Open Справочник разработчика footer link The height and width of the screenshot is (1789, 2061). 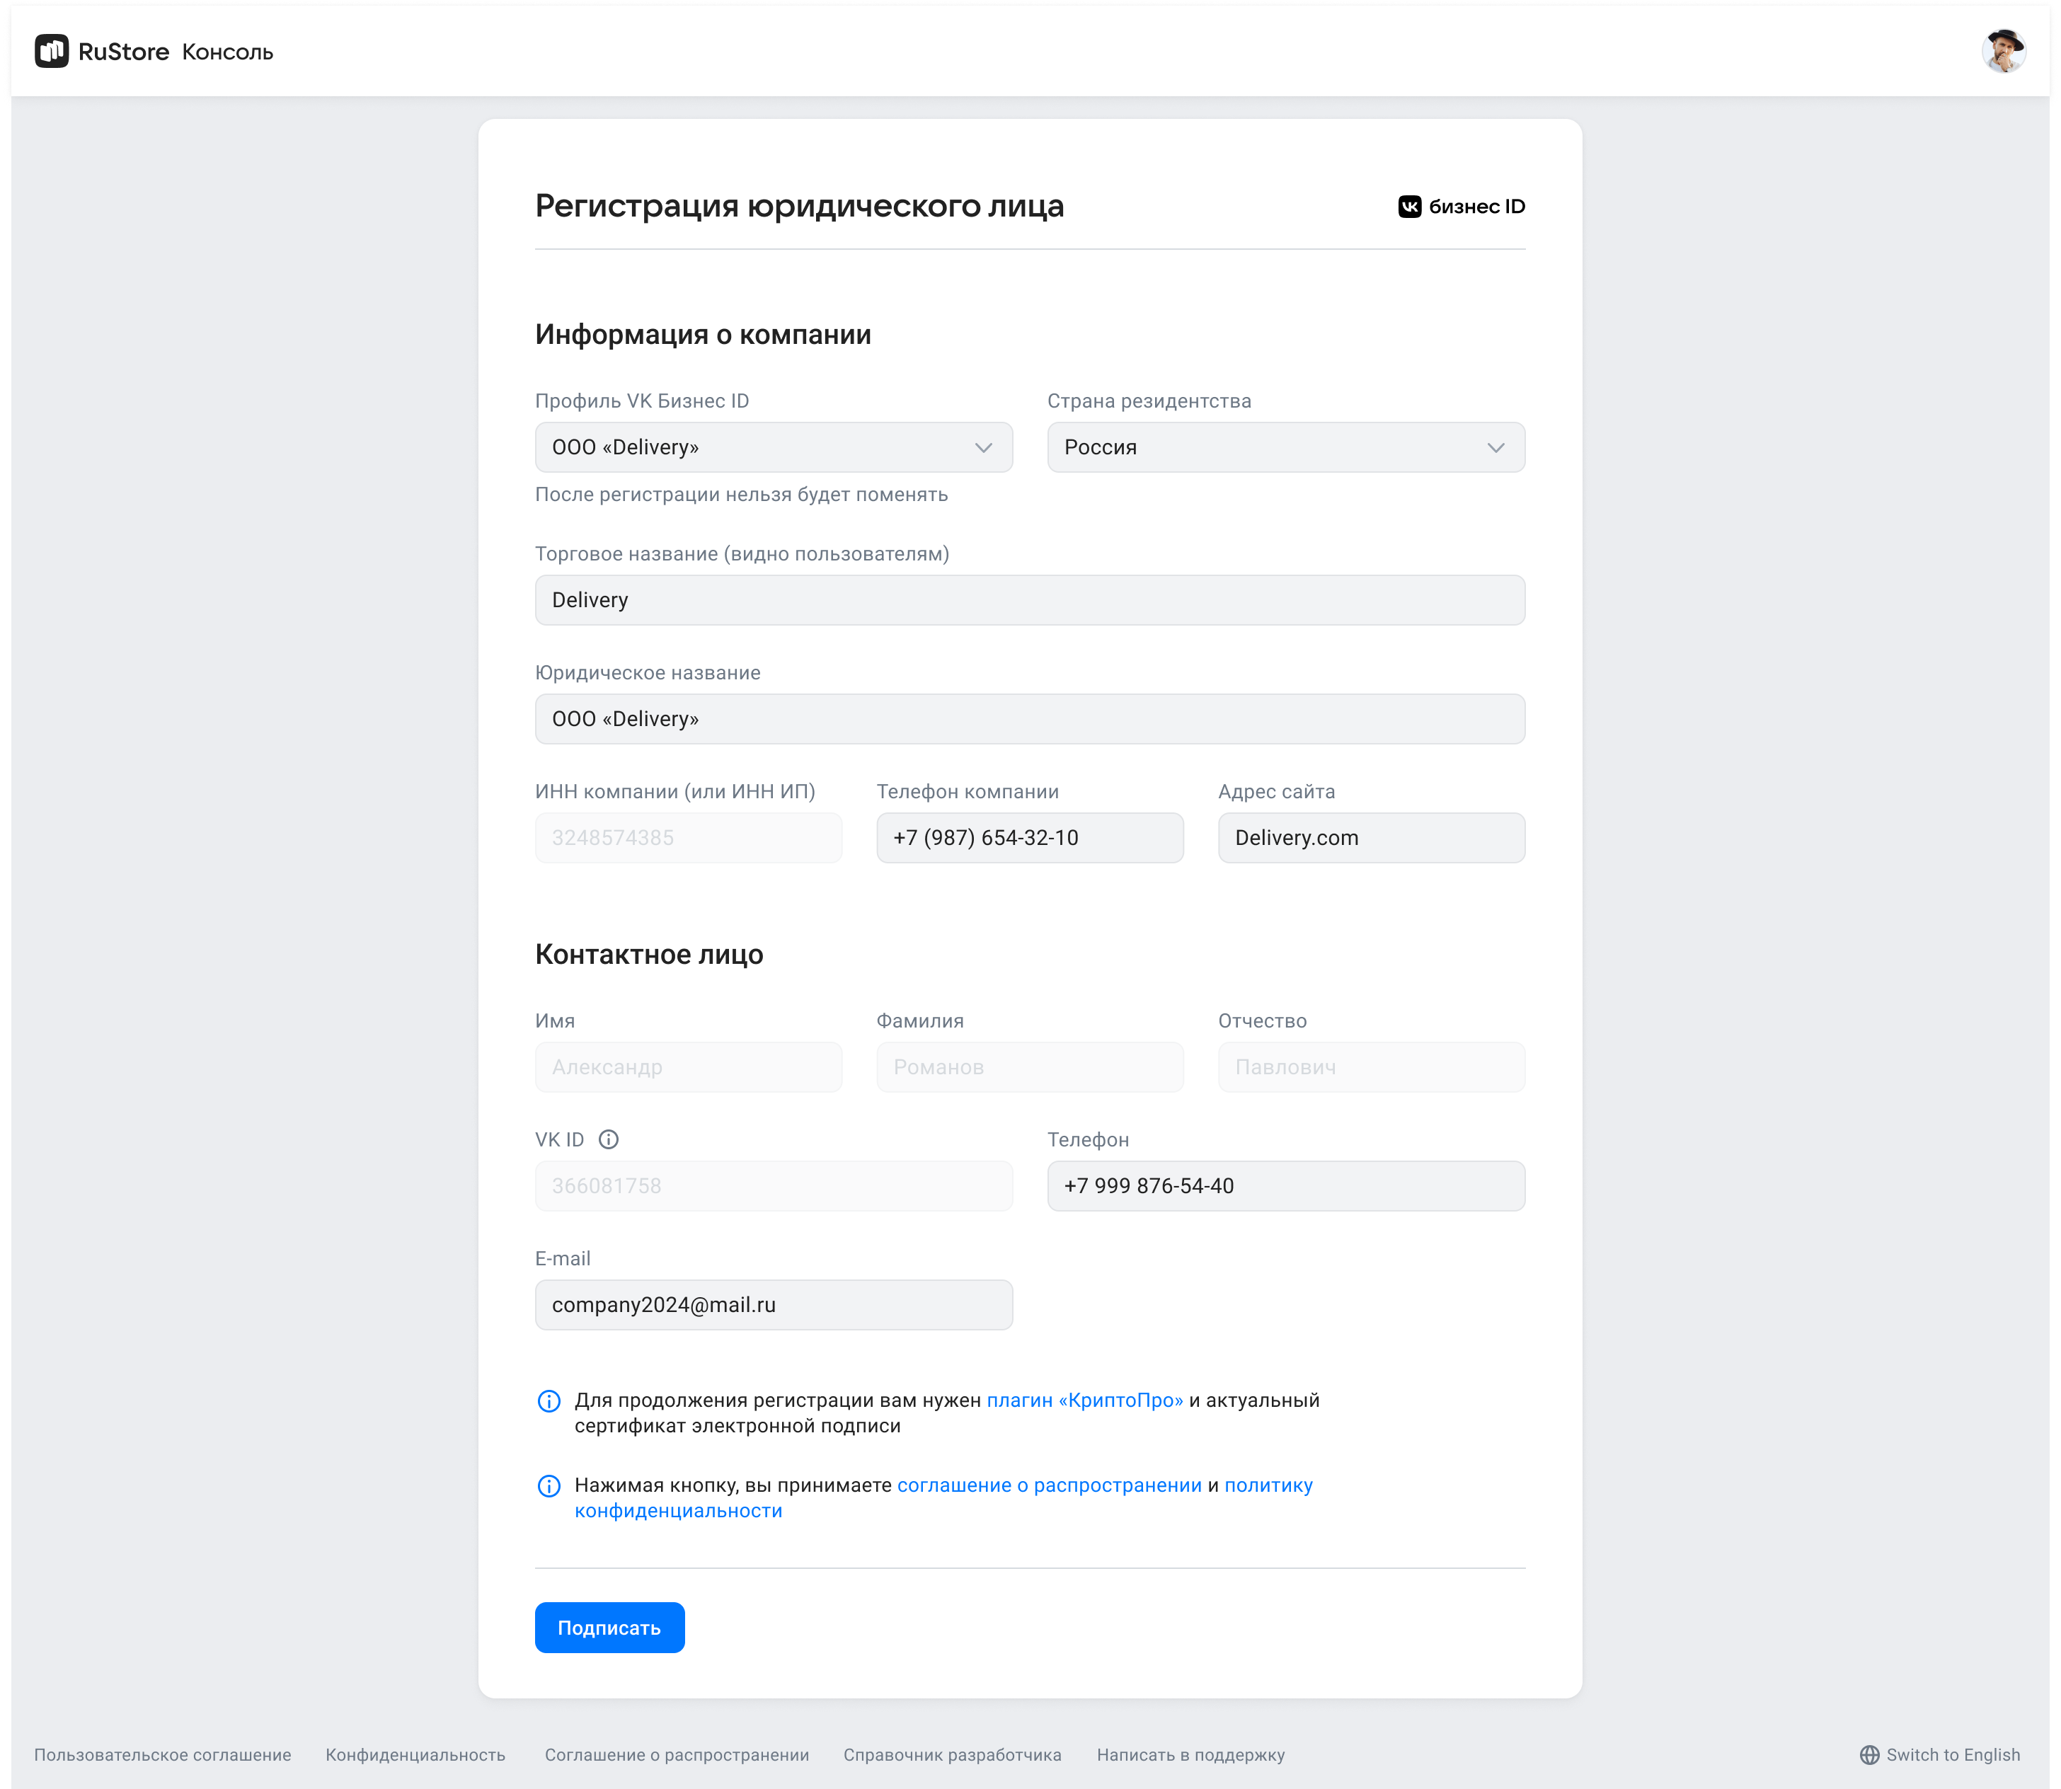coord(953,1755)
